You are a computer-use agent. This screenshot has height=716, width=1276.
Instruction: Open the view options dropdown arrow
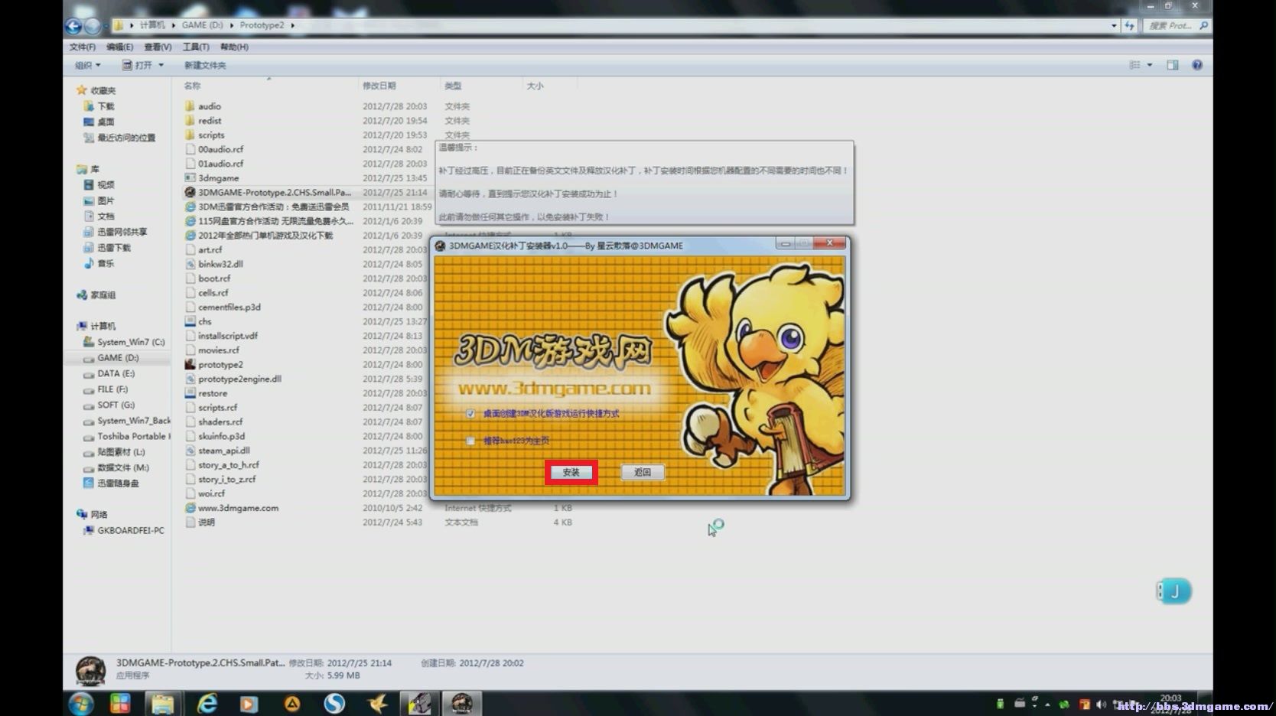(x=1150, y=65)
